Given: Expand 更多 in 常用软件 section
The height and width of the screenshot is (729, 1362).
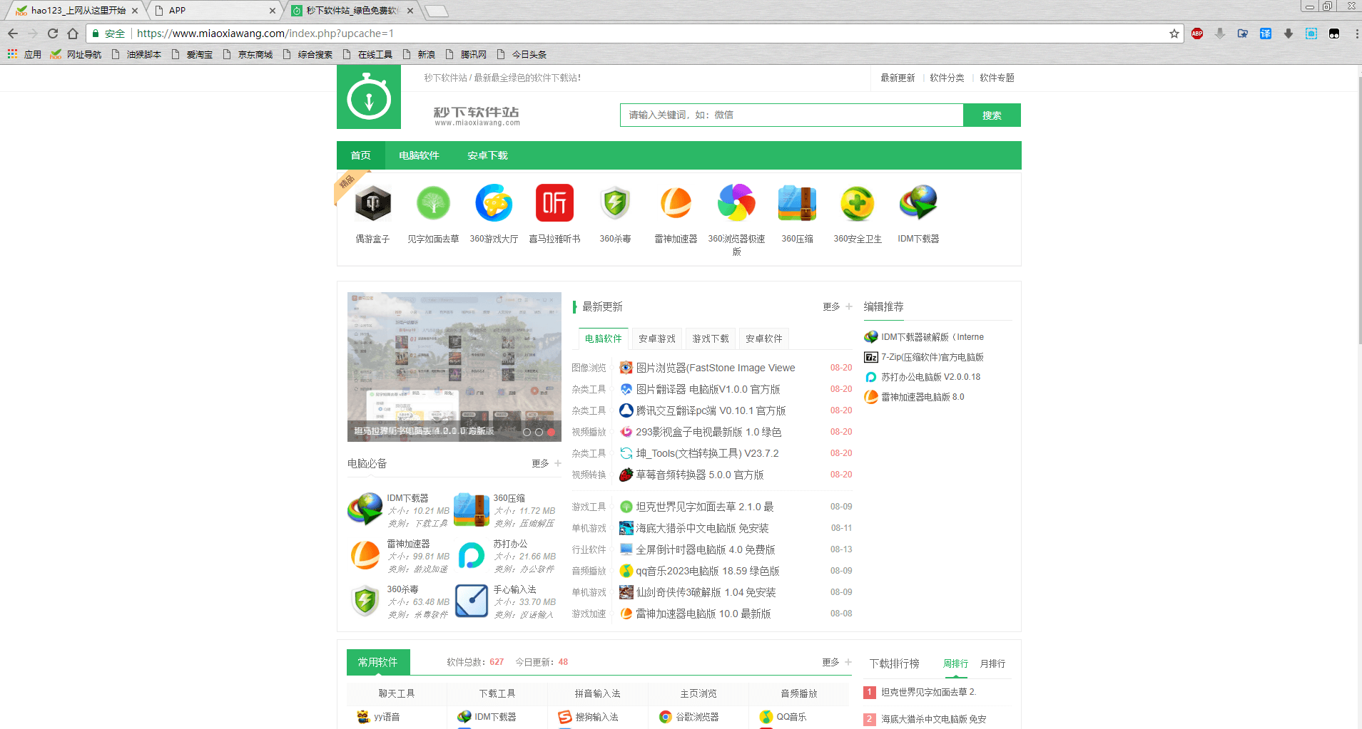Looking at the screenshot, I should tap(836, 662).
